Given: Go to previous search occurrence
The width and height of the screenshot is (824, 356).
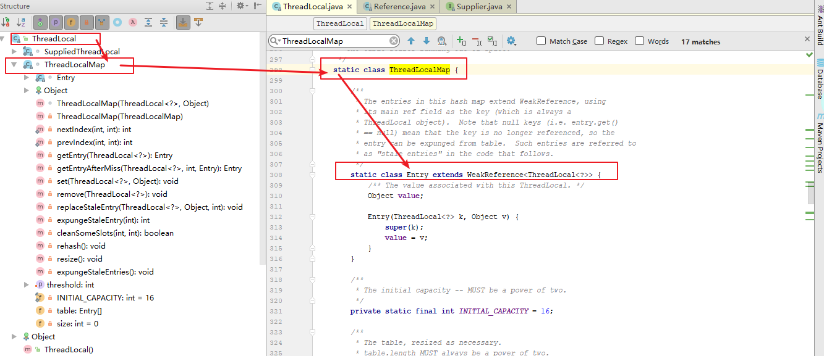Looking at the screenshot, I should coord(411,41).
